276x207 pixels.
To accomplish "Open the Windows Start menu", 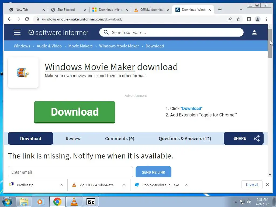I will 7,202.
